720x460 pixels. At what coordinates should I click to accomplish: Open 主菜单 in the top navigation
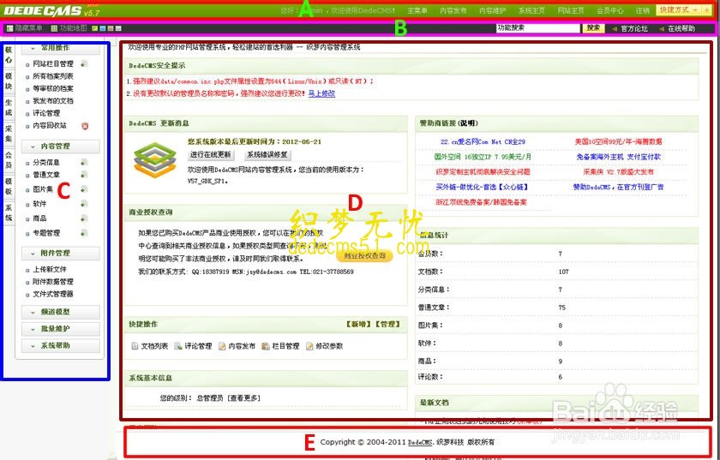417,10
